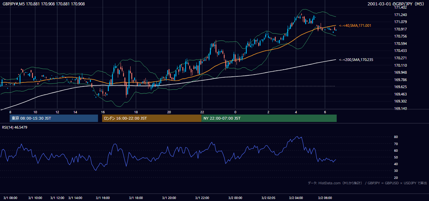Click RSI scale value 60
Image resolution: width=429 pixels, height=201 pixels.
click(x=396, y=150)
